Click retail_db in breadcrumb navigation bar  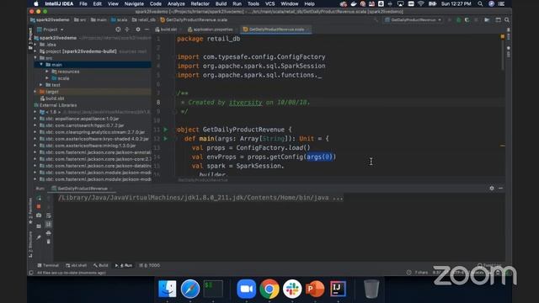coord(144,20)
